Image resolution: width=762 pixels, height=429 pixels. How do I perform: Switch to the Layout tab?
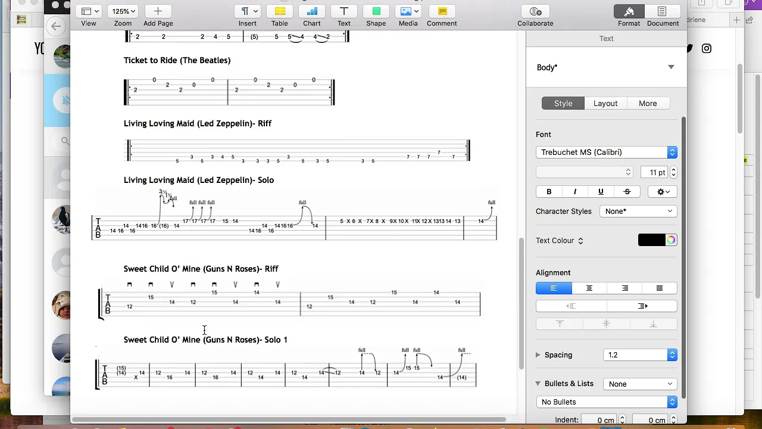(605, 103)
